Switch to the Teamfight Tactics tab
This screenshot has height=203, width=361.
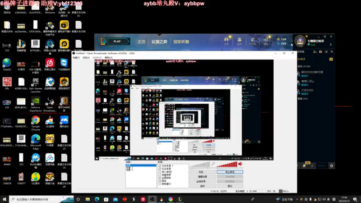(159, 42)
